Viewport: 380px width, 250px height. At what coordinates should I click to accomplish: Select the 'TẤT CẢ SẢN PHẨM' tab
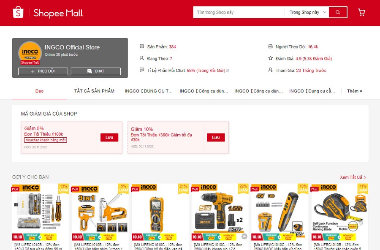point(94,91)
